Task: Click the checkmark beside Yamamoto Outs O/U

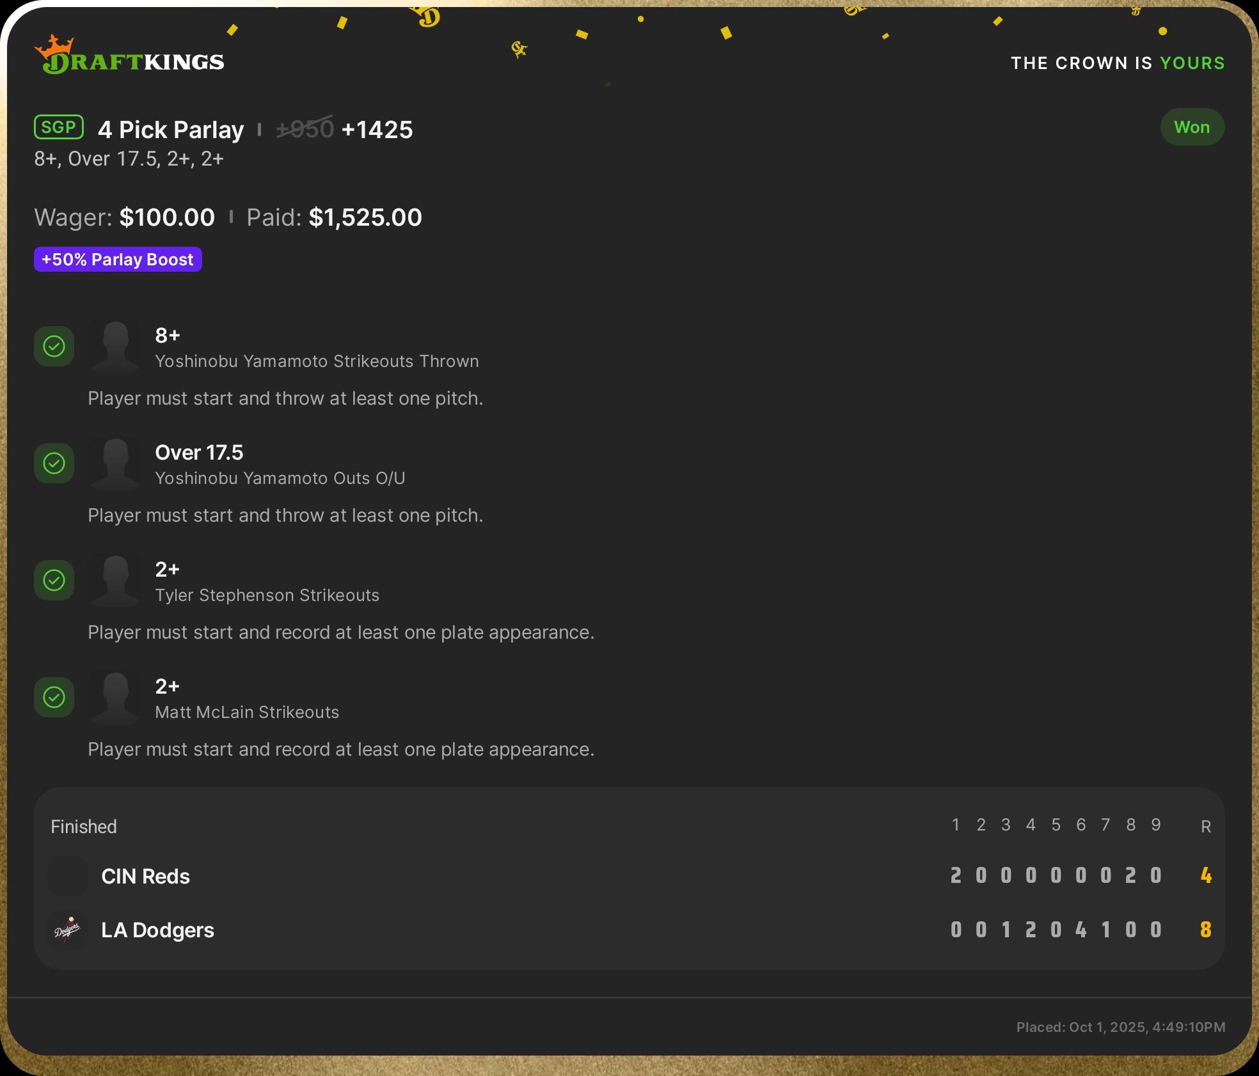Action: pos(54,464)
